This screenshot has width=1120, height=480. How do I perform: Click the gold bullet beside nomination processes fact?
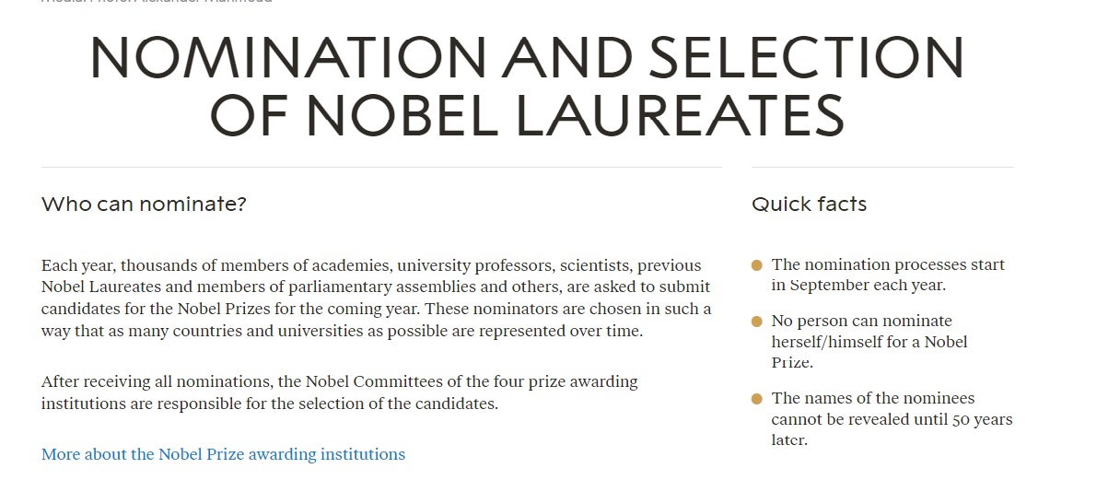pos(757,265)
